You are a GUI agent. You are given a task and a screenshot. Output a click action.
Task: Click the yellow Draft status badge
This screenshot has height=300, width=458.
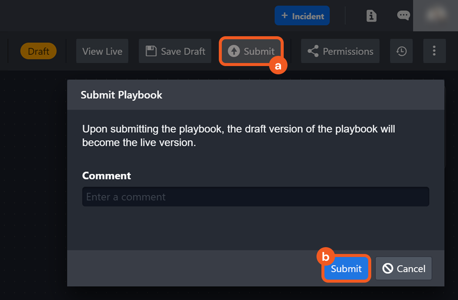tap(38, 51)
